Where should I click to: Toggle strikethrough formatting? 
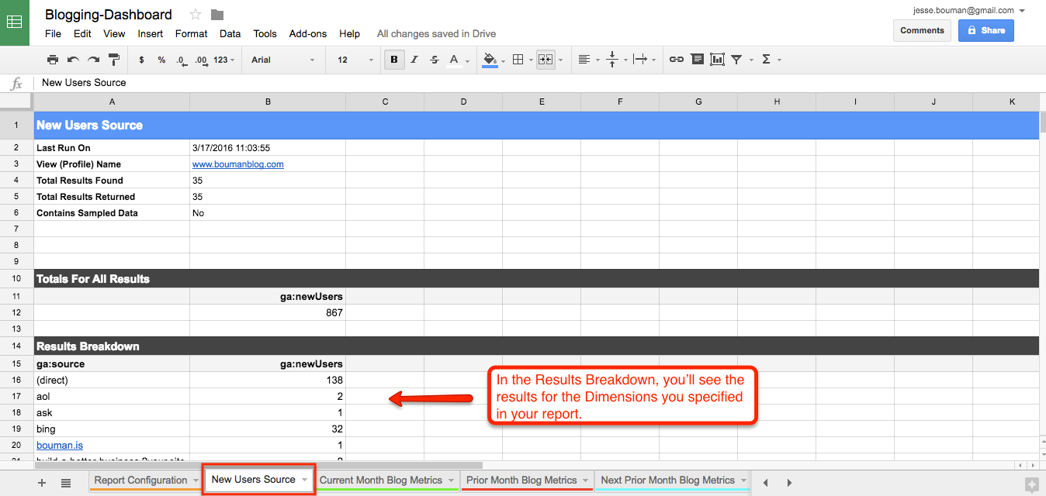(x=434, y=59)
